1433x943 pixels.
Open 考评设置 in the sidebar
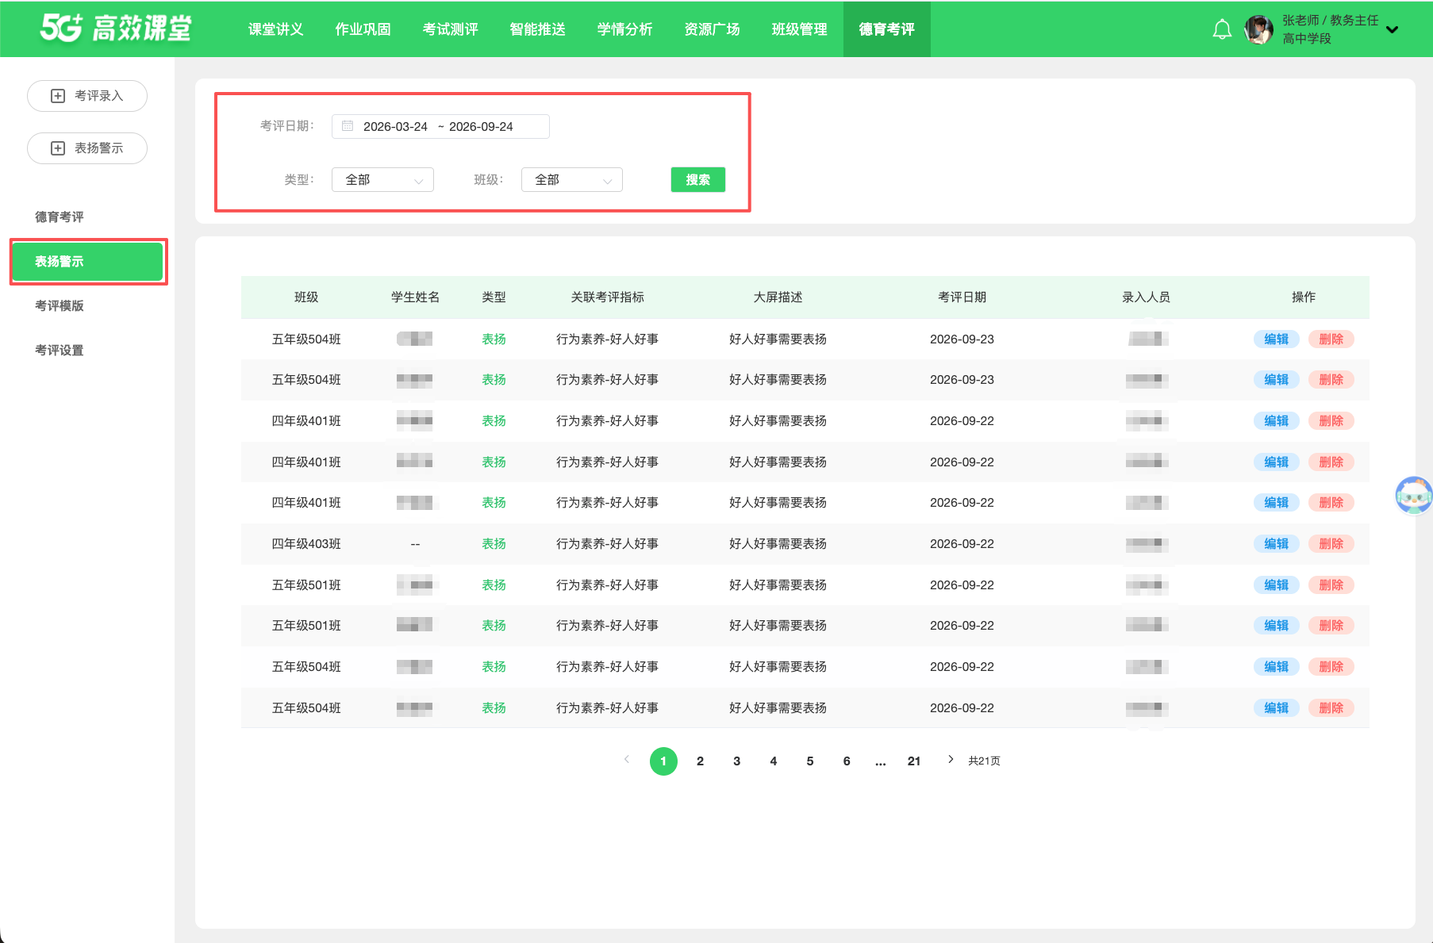pos(60,351)
